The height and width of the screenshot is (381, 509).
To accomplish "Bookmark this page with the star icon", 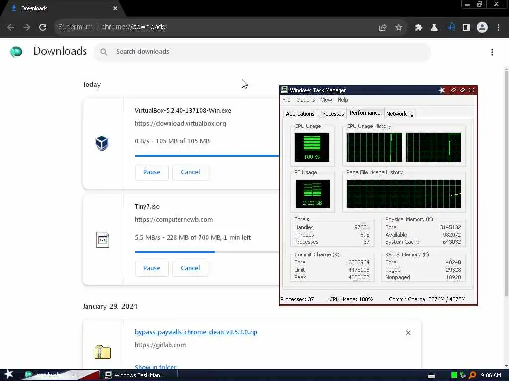I will tap(399, 28).
